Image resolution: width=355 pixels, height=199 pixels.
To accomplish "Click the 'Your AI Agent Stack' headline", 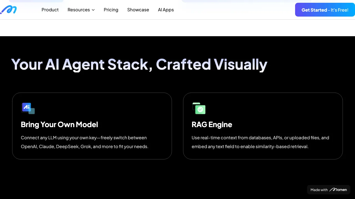I will point(139,64).
